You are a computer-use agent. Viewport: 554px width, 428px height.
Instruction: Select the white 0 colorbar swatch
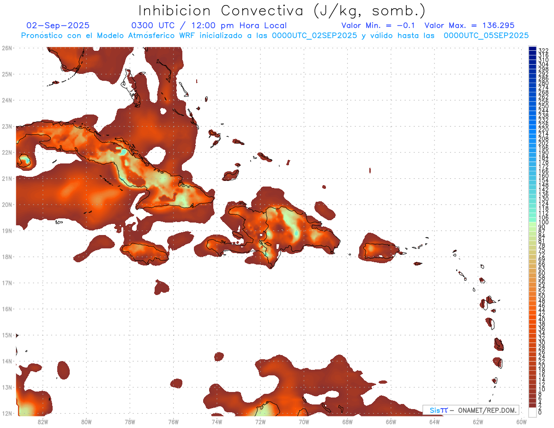click(532, 411)
